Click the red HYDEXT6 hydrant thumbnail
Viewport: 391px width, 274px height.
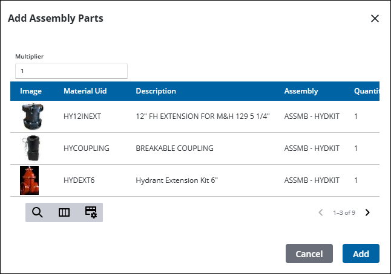pyautogui.click(x=30, y=180)
